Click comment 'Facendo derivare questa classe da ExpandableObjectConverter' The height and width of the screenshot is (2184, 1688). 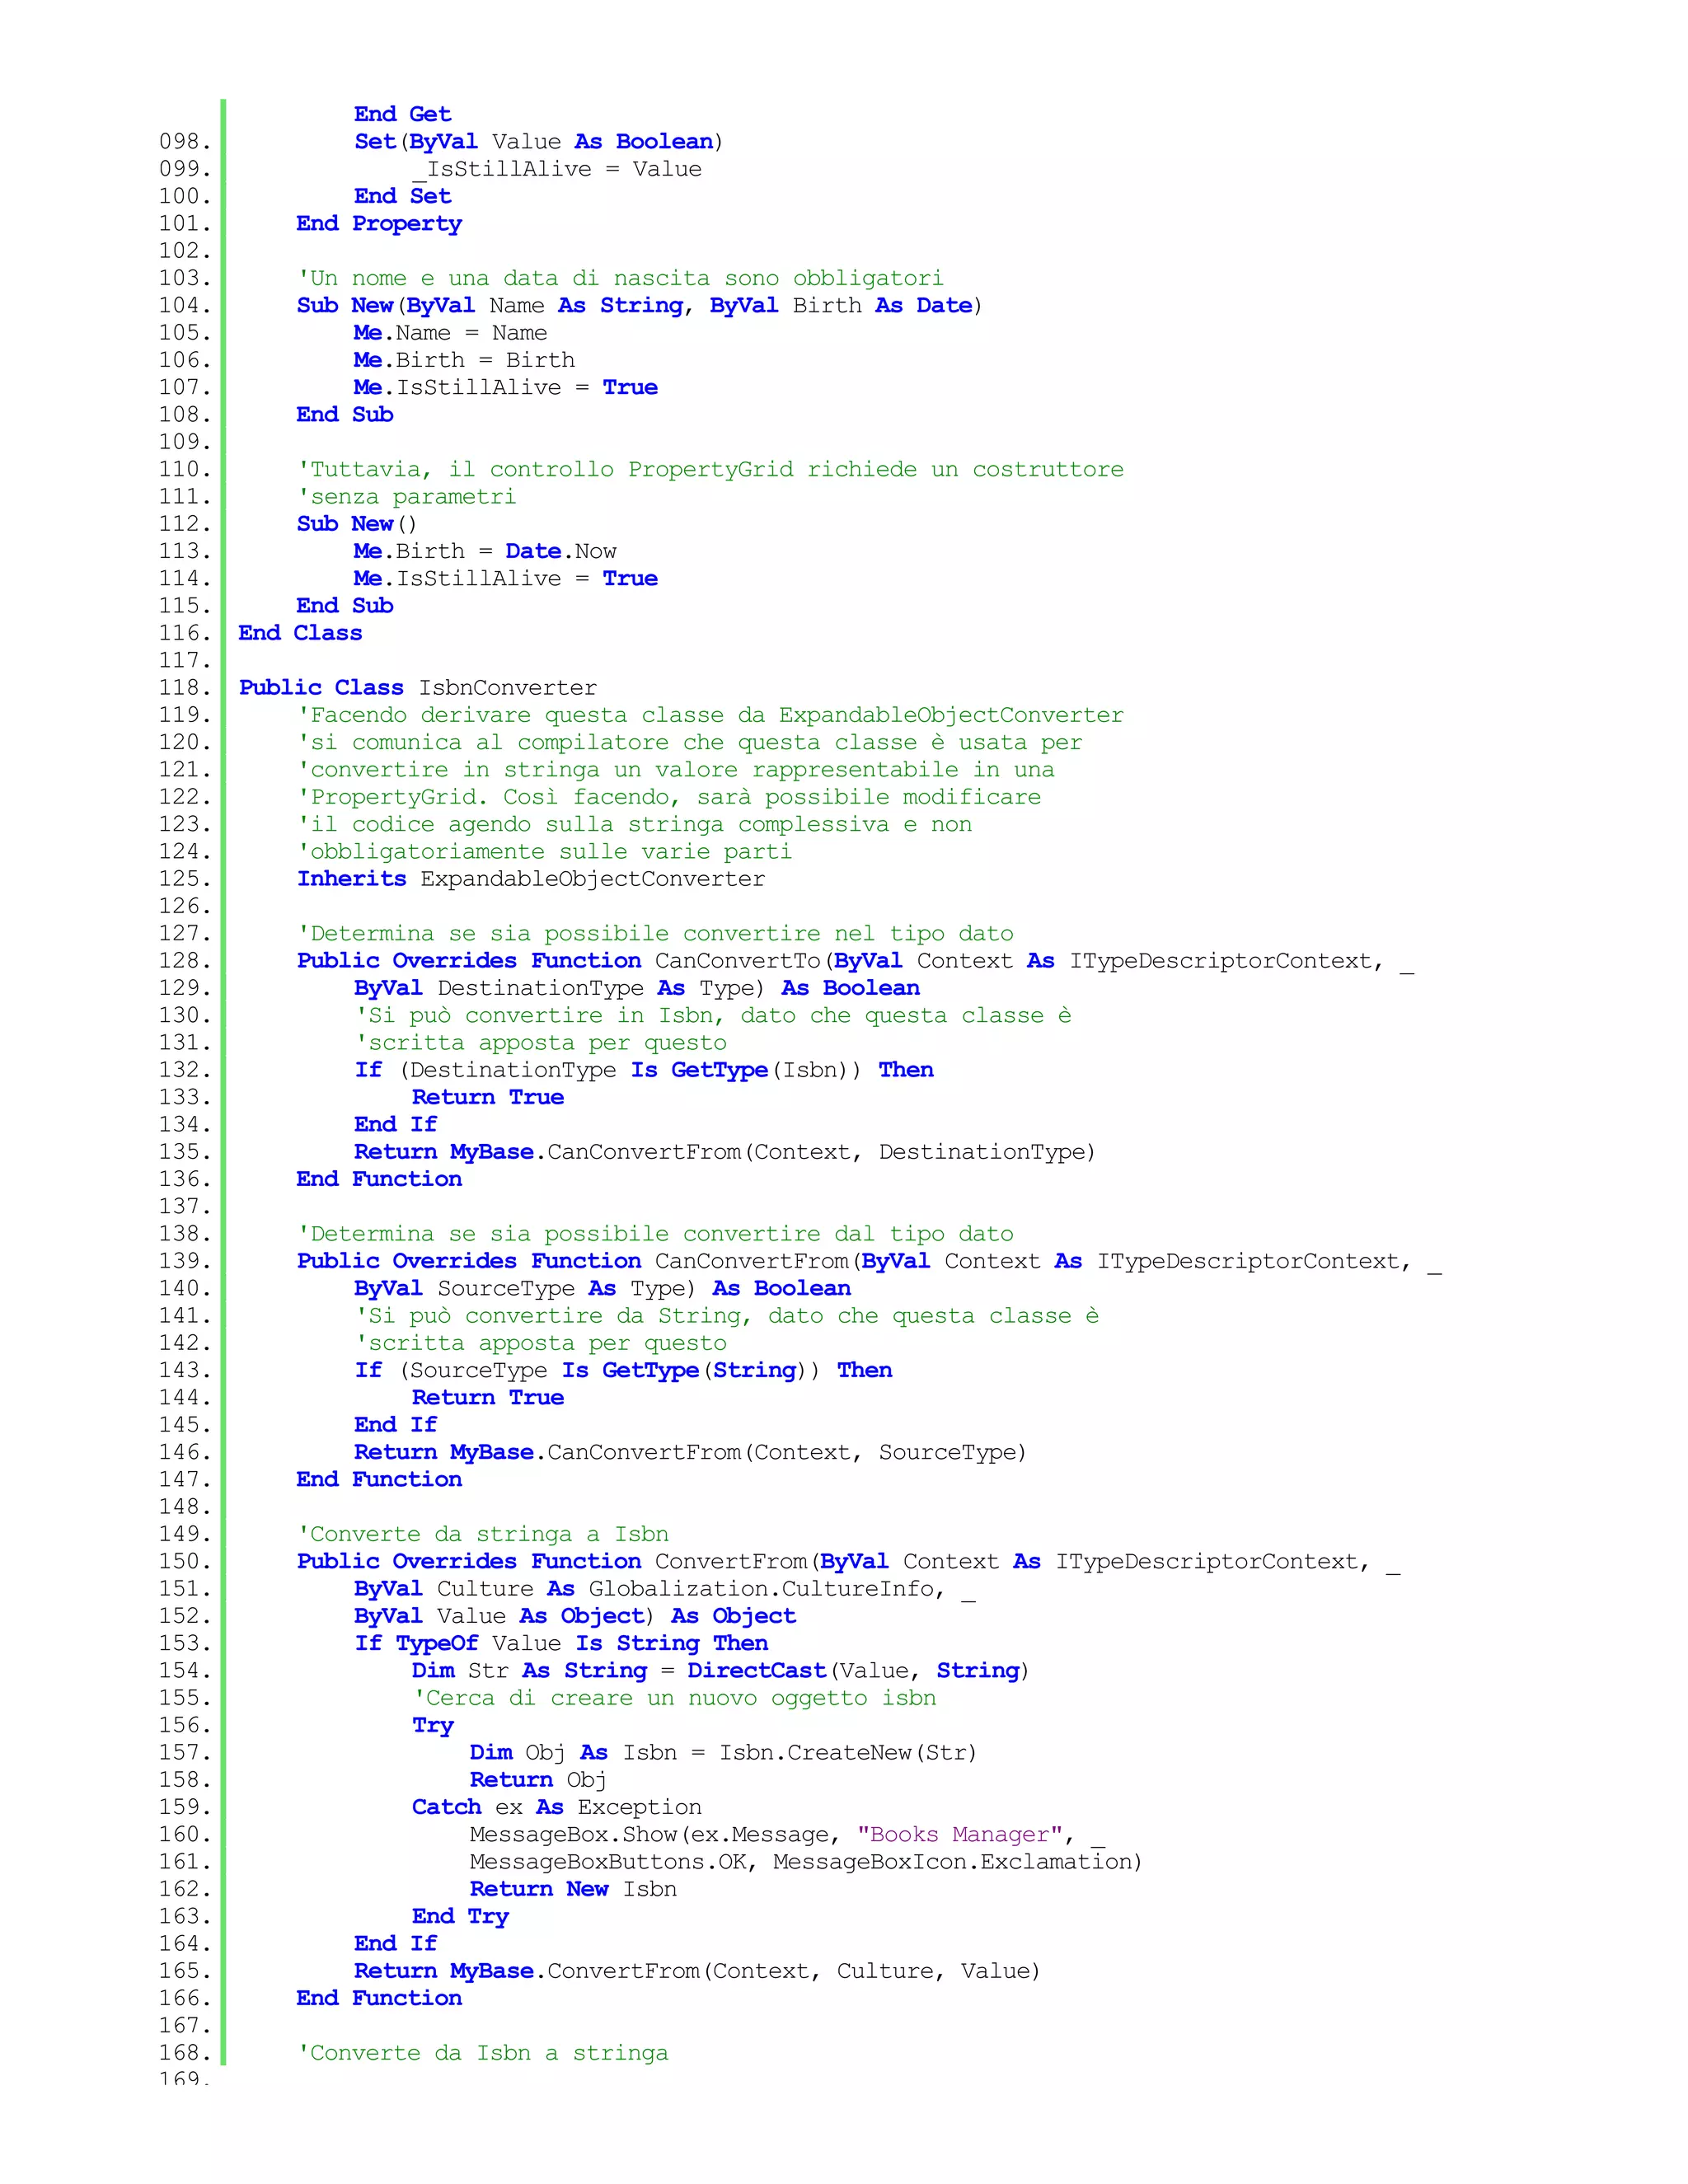pos(710,715)
